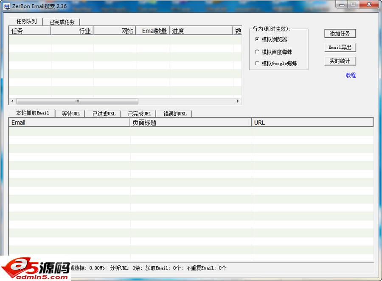The image size is (382, 281).
Task: Sort by 进度 column header
Action: [201, 31]
